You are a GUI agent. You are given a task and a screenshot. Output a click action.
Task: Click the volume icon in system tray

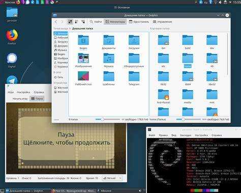220,2
